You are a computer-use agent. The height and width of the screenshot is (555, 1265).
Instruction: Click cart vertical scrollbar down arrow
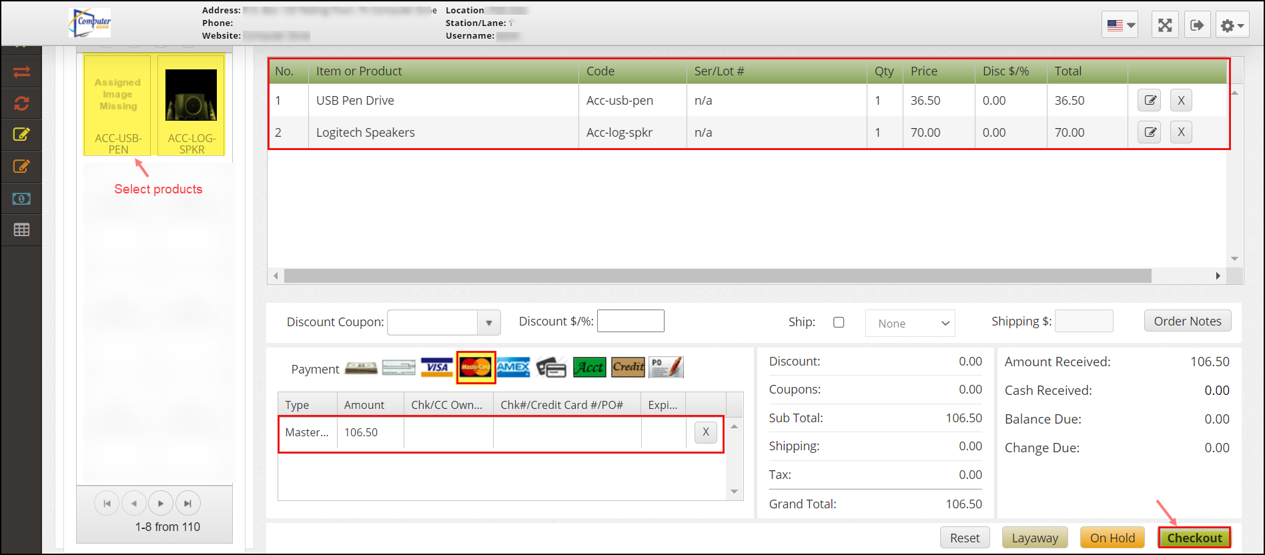click(x=1234, y=259)
